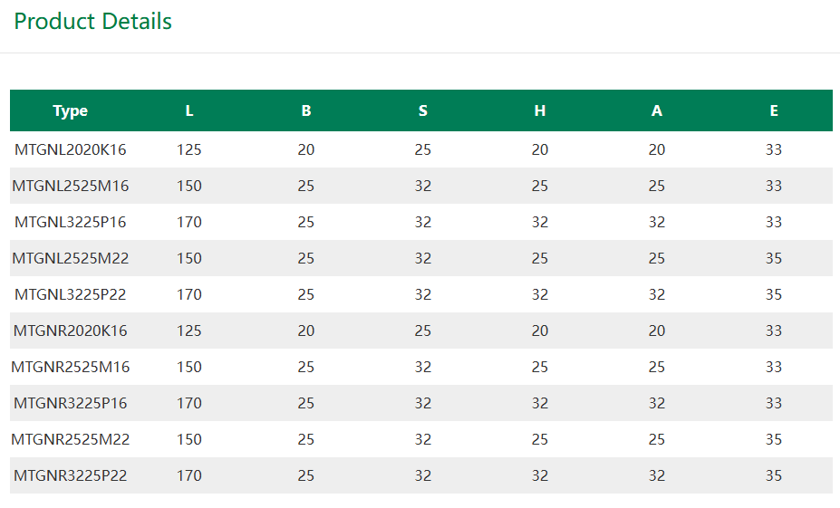Click the H column header
Image resolution: width=840 pixels, height=508 pixels.
[x=539, y=110]
